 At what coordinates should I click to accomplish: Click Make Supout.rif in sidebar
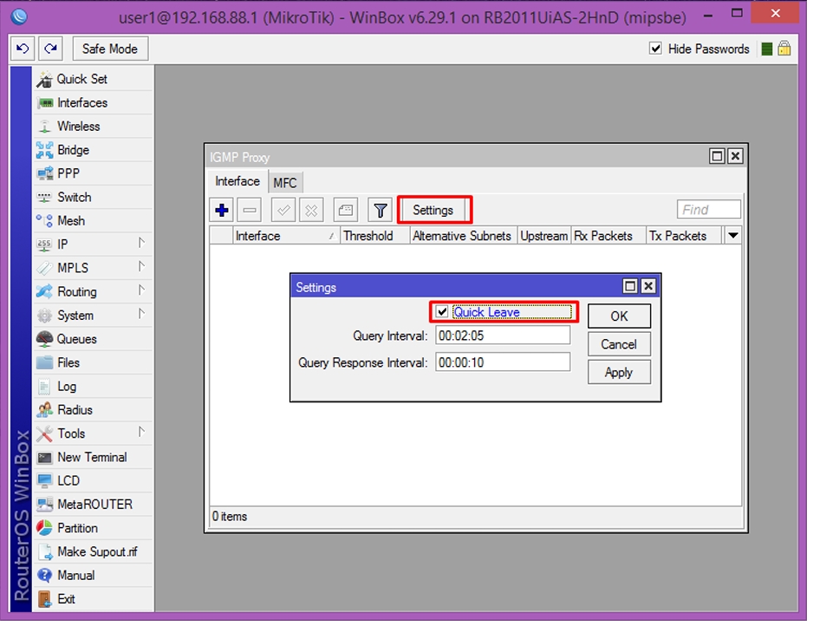pos(94,551)
